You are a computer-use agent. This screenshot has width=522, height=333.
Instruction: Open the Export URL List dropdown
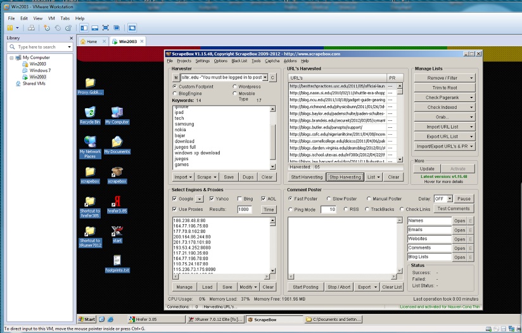pos(471,136)
